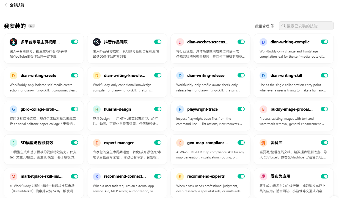339x198 pixels.
Task: Open the dian-writing-compile skill title
Action: coord(290,42)
